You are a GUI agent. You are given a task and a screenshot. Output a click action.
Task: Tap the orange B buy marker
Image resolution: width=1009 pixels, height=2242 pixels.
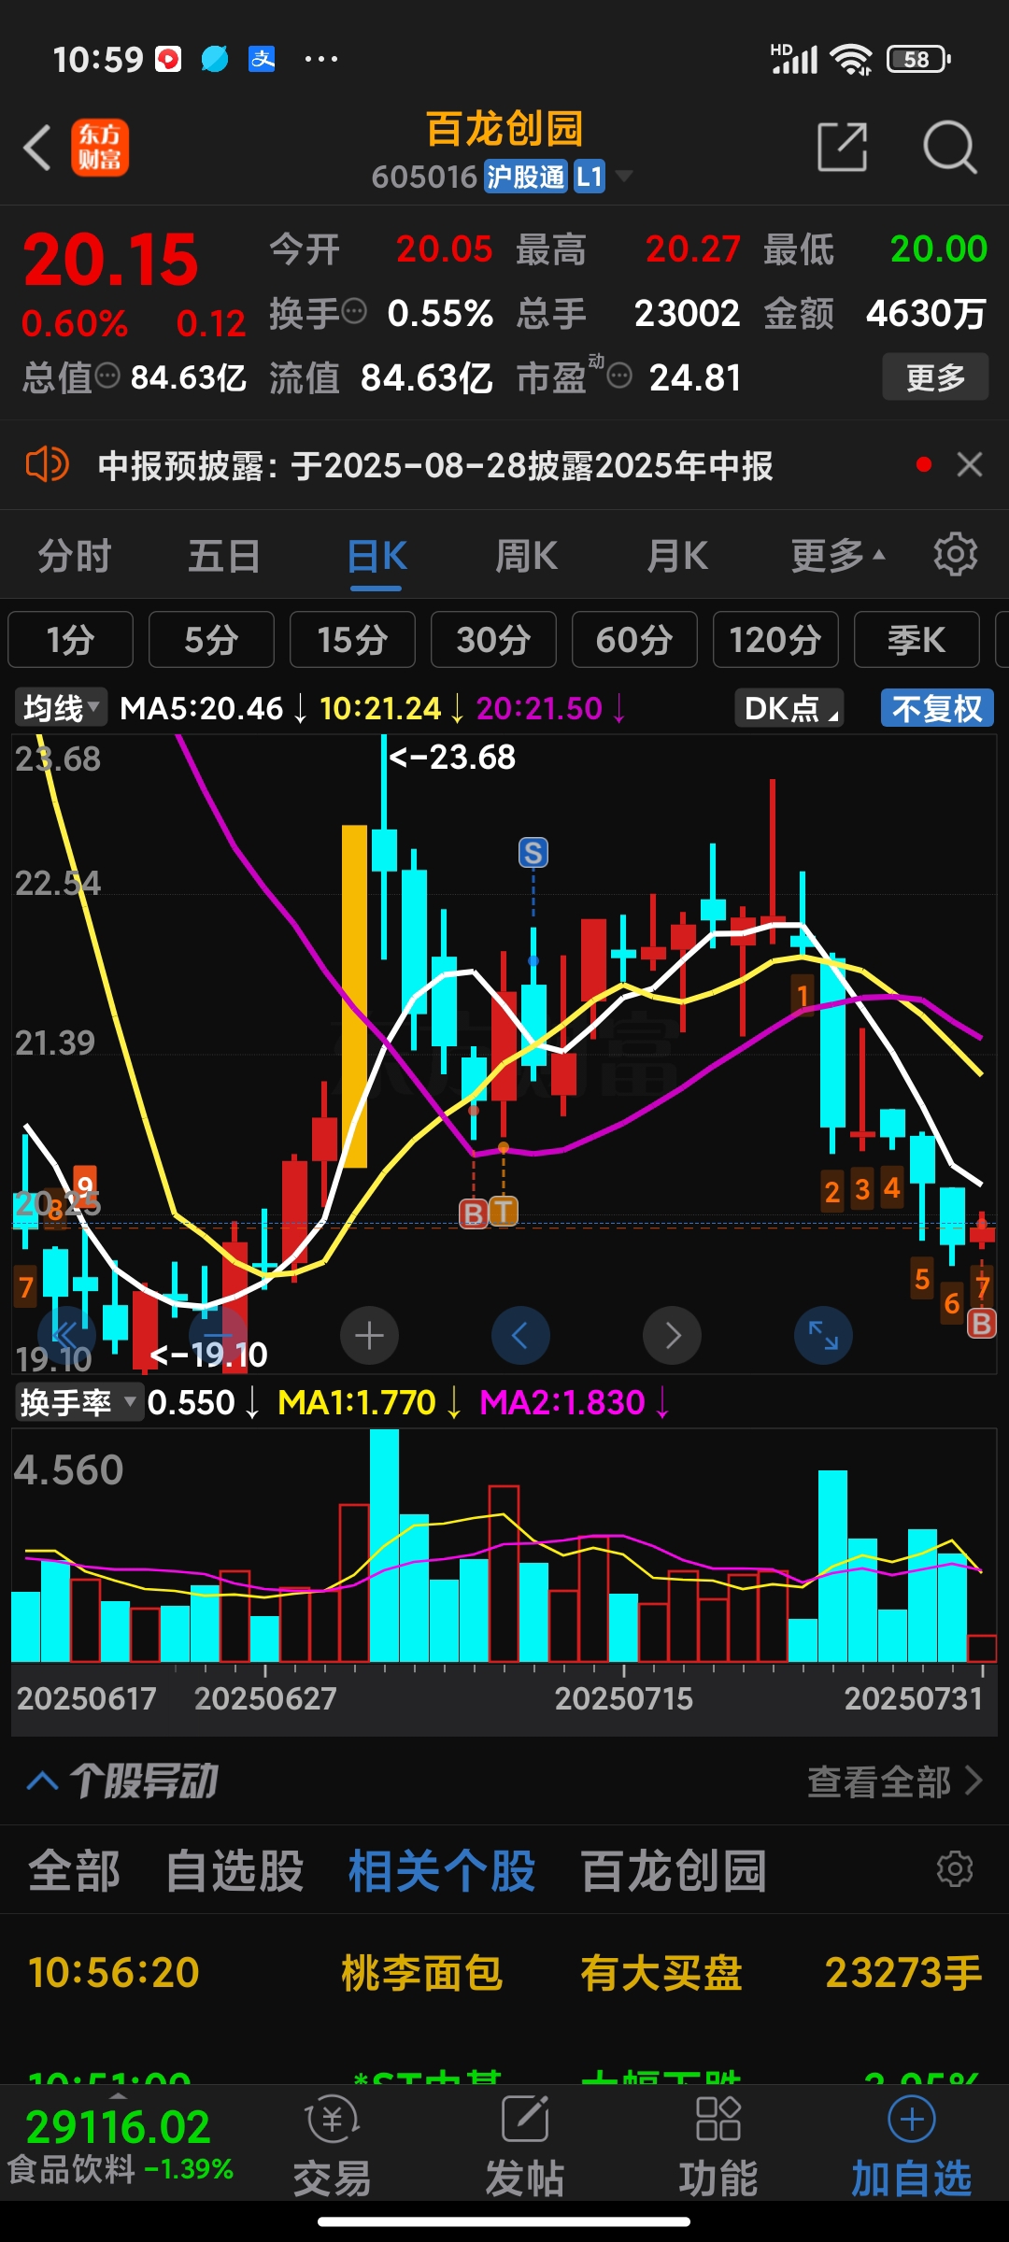tap(474, 1213)
